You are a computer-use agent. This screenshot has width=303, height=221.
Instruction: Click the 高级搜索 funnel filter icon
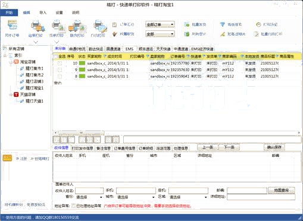(223, 24)
